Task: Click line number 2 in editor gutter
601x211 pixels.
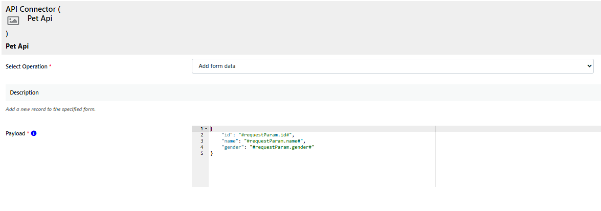Action: click(202, 135)
